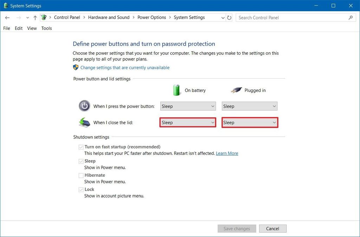
Task: Open the View menu
Action: point(32,28)
